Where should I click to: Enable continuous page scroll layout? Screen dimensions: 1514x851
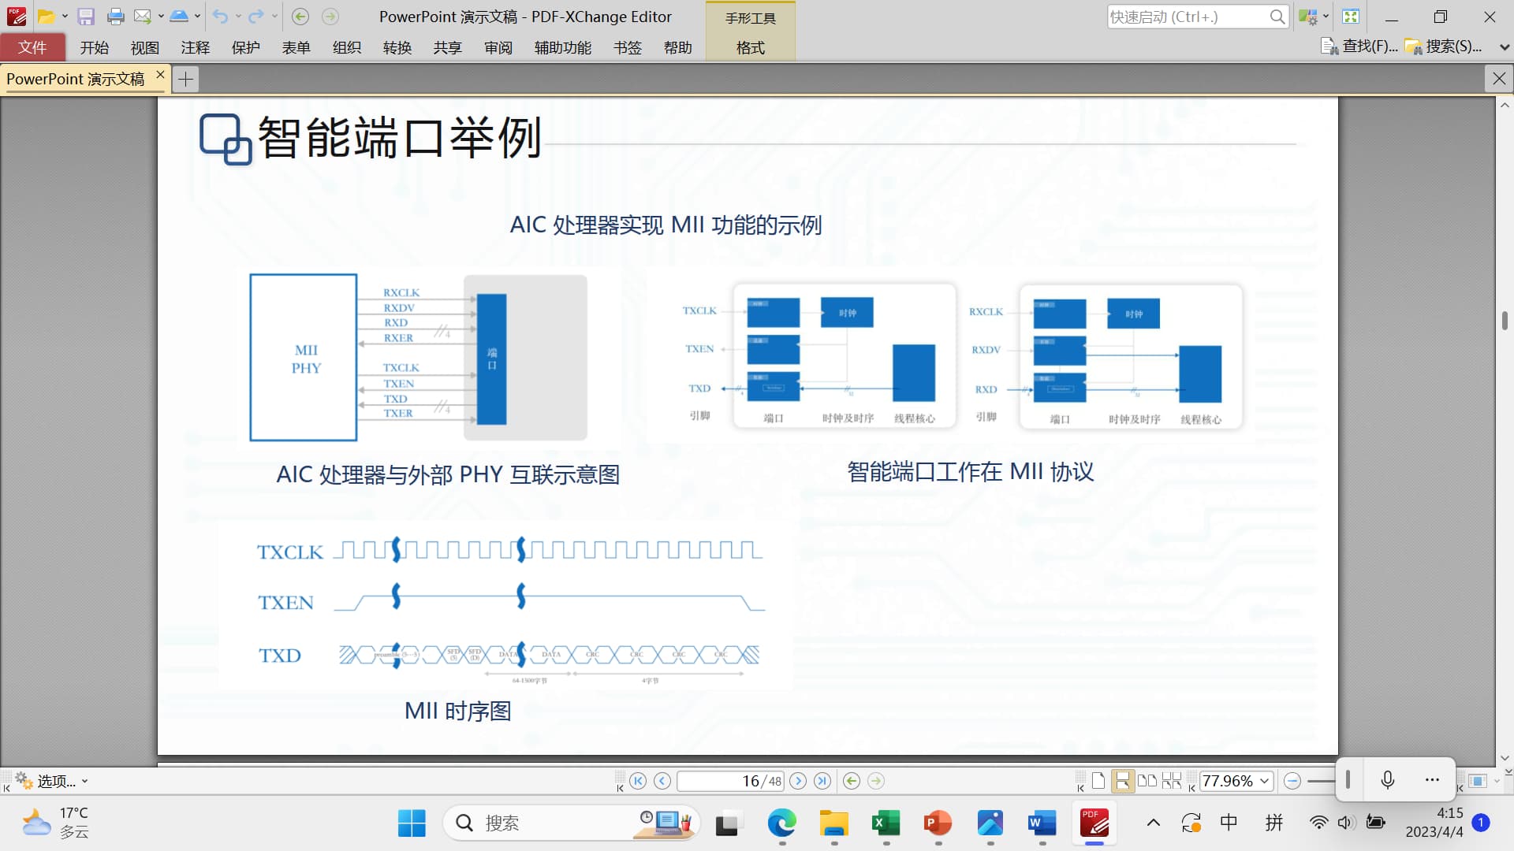point(1122,781)
